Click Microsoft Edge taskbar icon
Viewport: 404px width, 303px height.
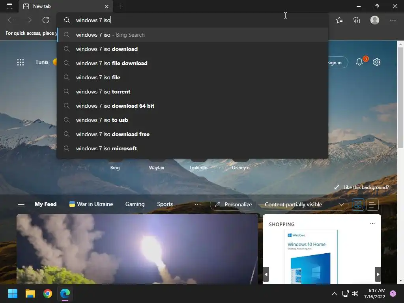[x=65, y=294]
